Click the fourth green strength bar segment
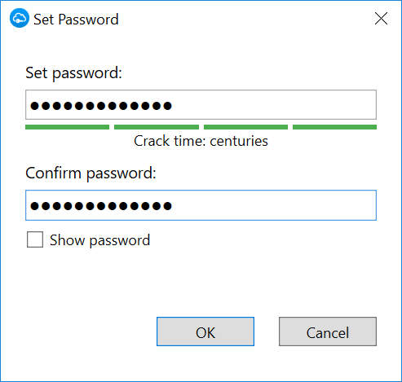This screenshot has width=402, height=382. pos(334,127)
